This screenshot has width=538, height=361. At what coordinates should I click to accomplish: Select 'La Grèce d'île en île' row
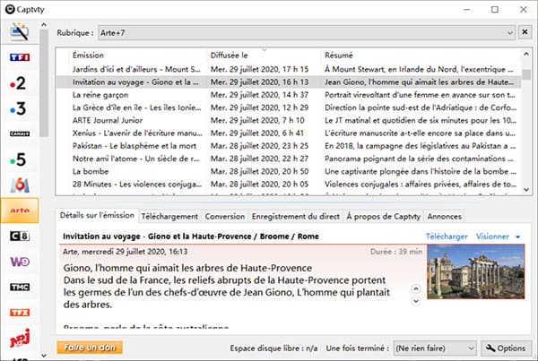pyautogui.click(x=288, y=107)
